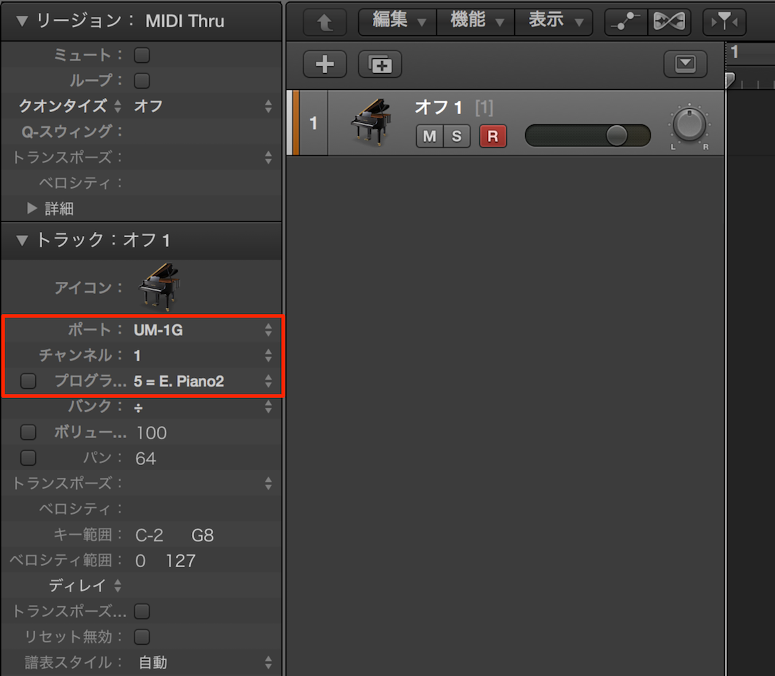The width and height of the screenshot is (775, 676).
Task: Collapse the リージョン MIDI Thru section
Action: 22,21
